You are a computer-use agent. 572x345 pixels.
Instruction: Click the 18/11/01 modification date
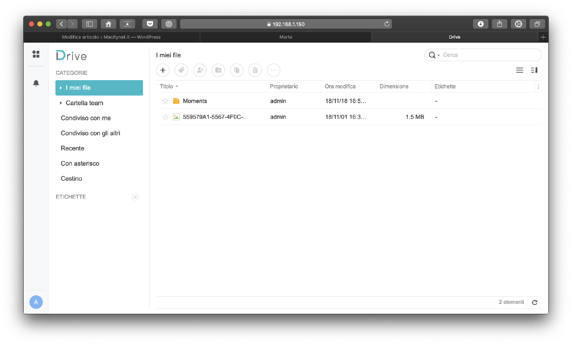(x=346, y=117)
